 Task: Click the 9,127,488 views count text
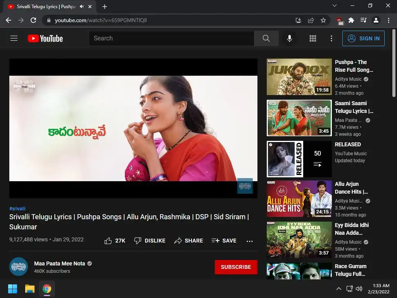pyautogui.click(x=28, y=239)
